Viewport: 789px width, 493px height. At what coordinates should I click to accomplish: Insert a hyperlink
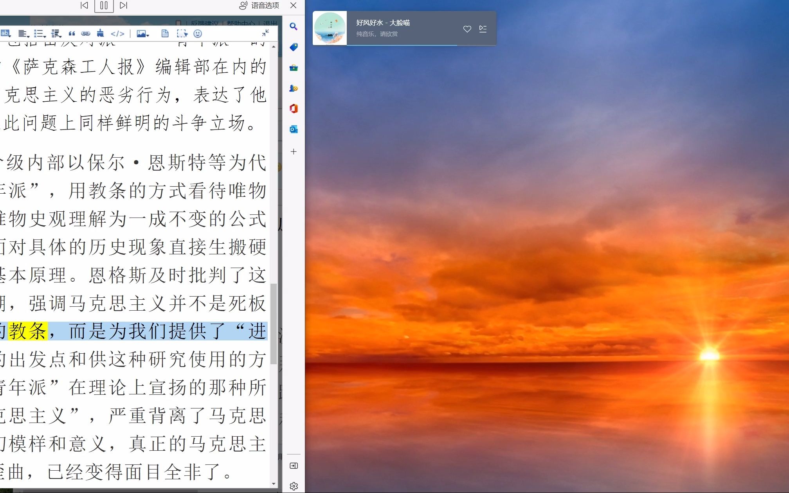point(86,34)
